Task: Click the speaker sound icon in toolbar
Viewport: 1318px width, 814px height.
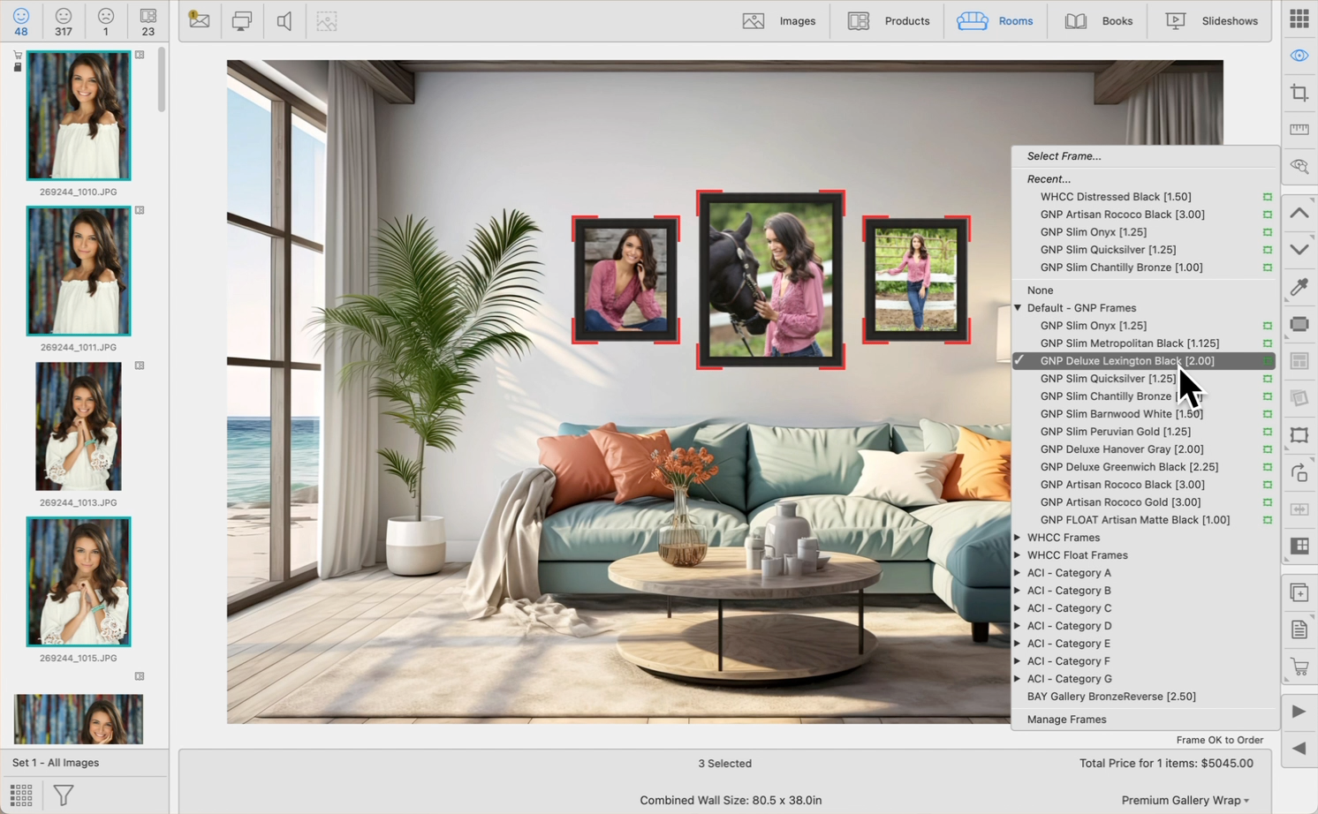Action: pyautogui.click(x=284, y=21)
